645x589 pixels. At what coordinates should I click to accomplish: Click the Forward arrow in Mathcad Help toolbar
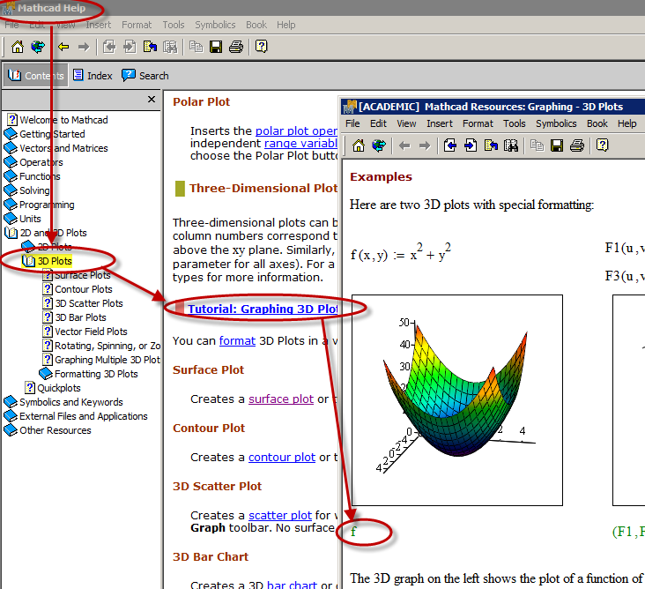(84, 47)
